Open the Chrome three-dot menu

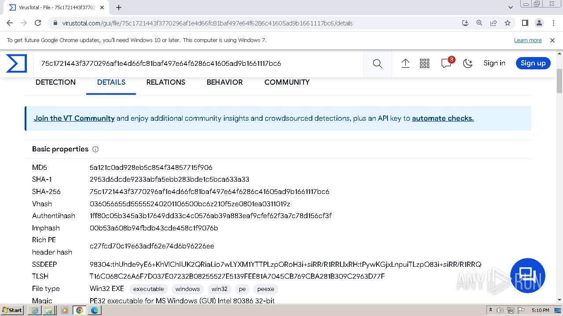tap(553, 23)
